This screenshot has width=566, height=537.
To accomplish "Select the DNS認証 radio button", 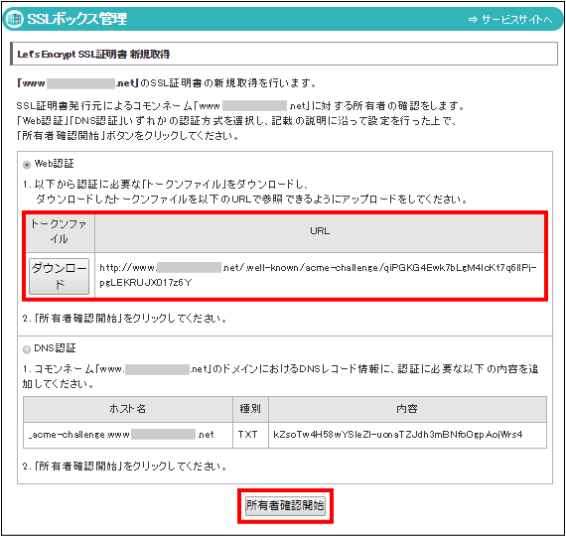I will (x=27, y=349).
